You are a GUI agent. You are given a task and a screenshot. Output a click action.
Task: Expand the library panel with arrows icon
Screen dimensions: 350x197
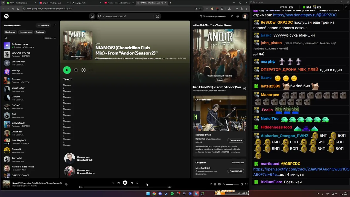pyautogui.click(x=54, y=25)
